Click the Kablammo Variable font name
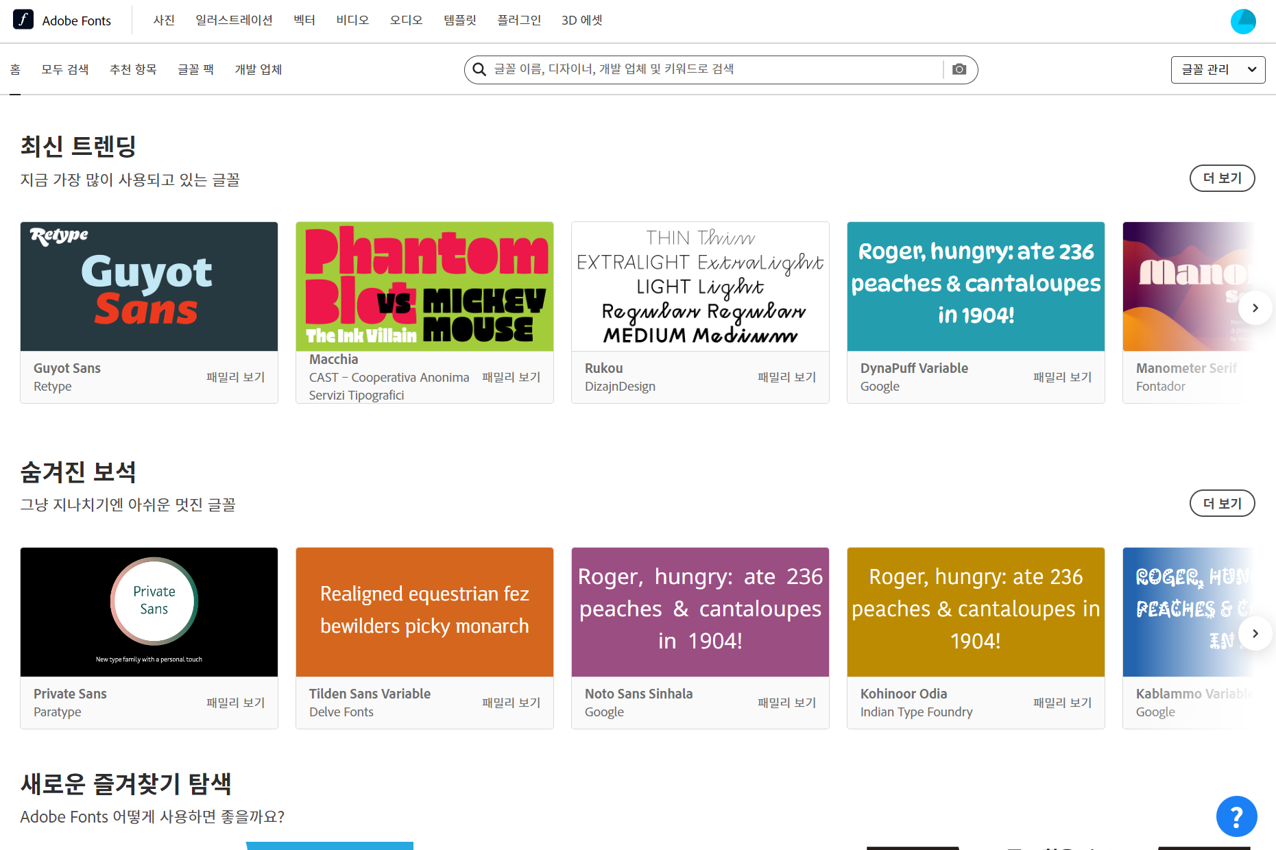 [x=1195, y=694]
